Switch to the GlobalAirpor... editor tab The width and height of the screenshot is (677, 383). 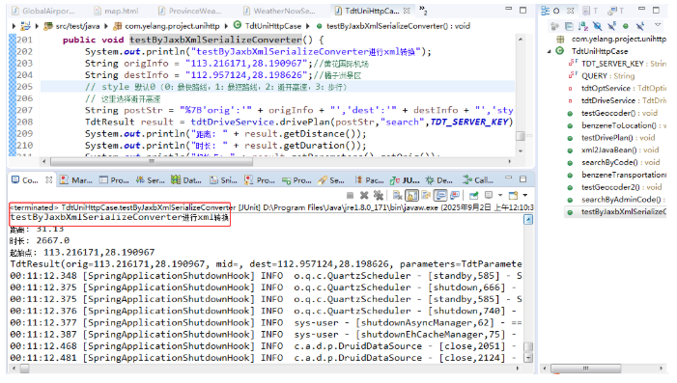(43, 11)
